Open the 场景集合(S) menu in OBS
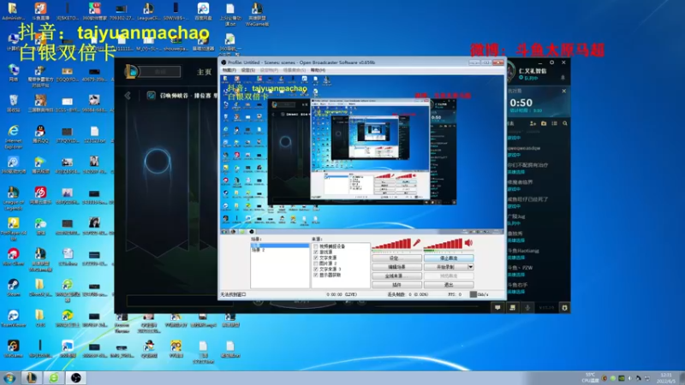Image resolution: width=685 pixels, height=385 pixels. (295, 70)
